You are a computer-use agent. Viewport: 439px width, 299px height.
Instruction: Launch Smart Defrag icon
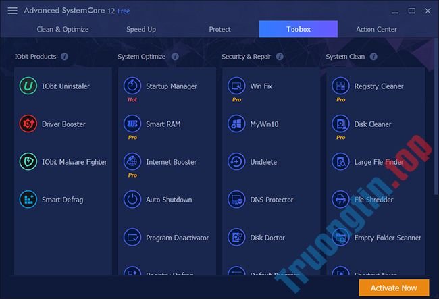coord(28,199)
